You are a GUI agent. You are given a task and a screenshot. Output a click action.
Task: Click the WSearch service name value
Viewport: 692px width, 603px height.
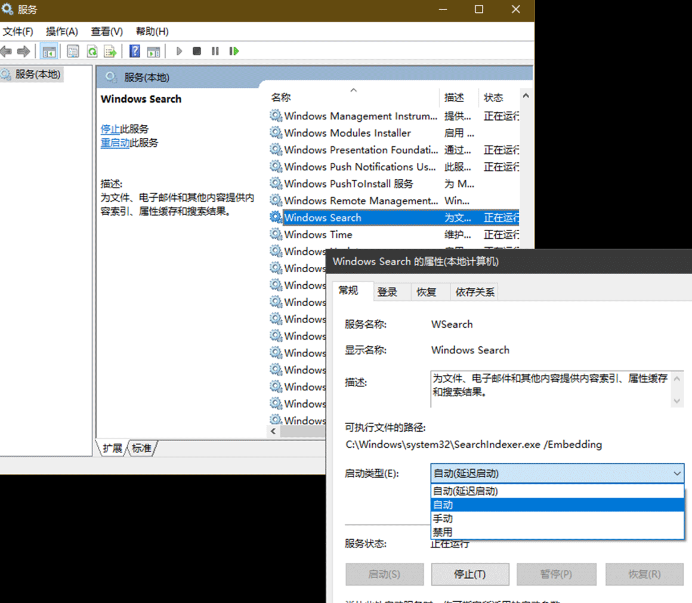[452, 324]
